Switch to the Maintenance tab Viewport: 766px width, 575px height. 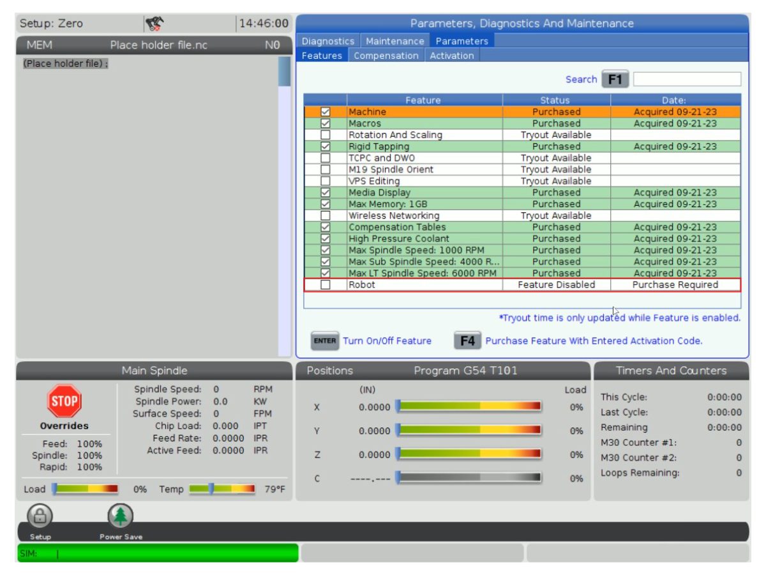pyautogui.click(x=394, y=41)
